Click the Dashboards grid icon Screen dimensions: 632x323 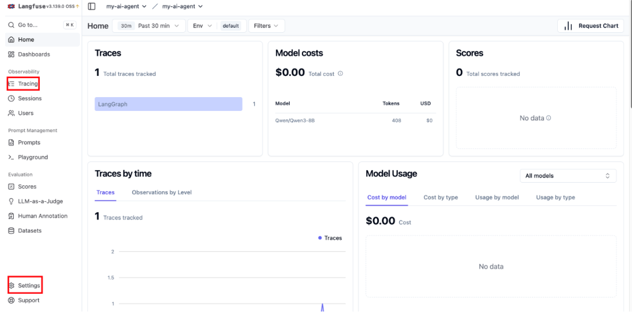click(12, 55)
